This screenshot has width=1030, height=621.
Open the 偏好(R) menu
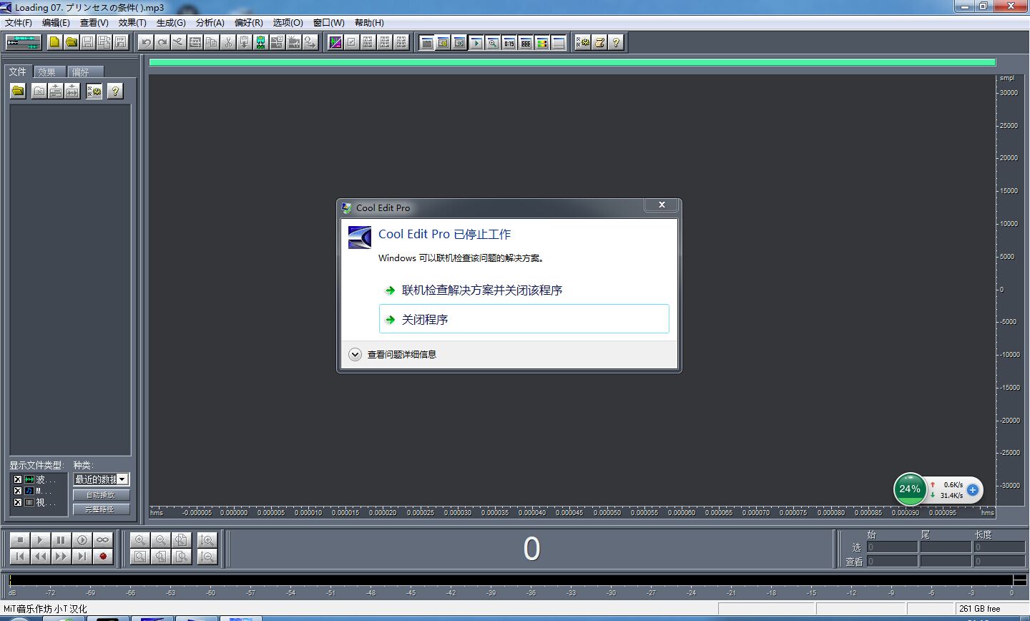tap(249, 23)
